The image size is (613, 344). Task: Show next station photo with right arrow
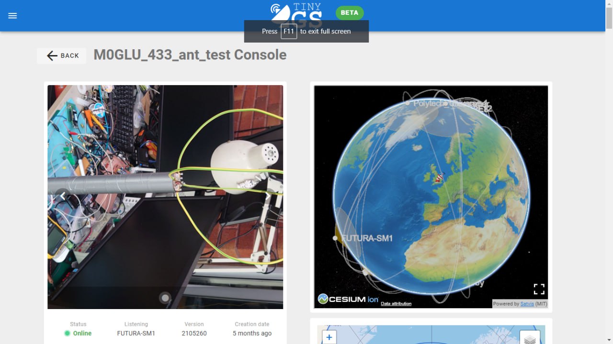point(268,196)
